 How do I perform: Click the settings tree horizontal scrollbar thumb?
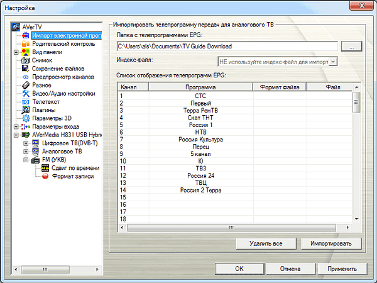click(x=45, y=269)
